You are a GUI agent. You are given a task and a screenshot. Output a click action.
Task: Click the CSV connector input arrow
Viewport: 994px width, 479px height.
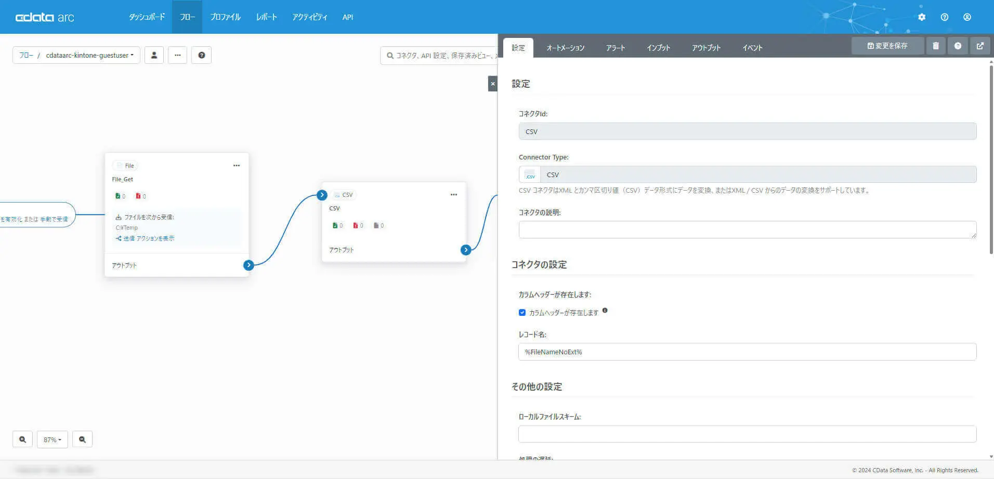click(322, 195)
